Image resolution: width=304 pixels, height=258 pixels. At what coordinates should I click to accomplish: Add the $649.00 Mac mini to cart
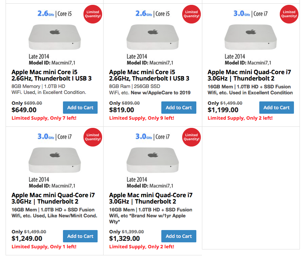click(x=80, y=107)
